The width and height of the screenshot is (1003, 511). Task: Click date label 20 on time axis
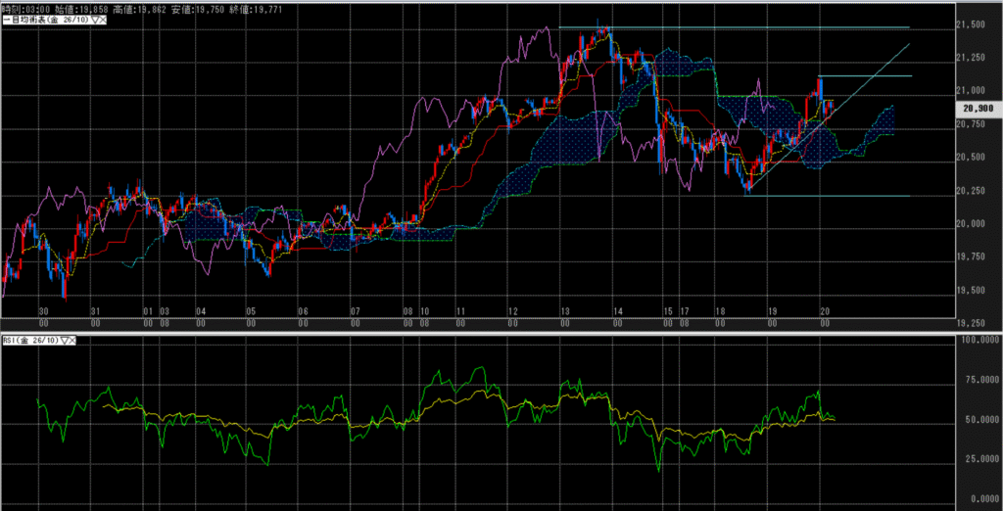point(824,310)
